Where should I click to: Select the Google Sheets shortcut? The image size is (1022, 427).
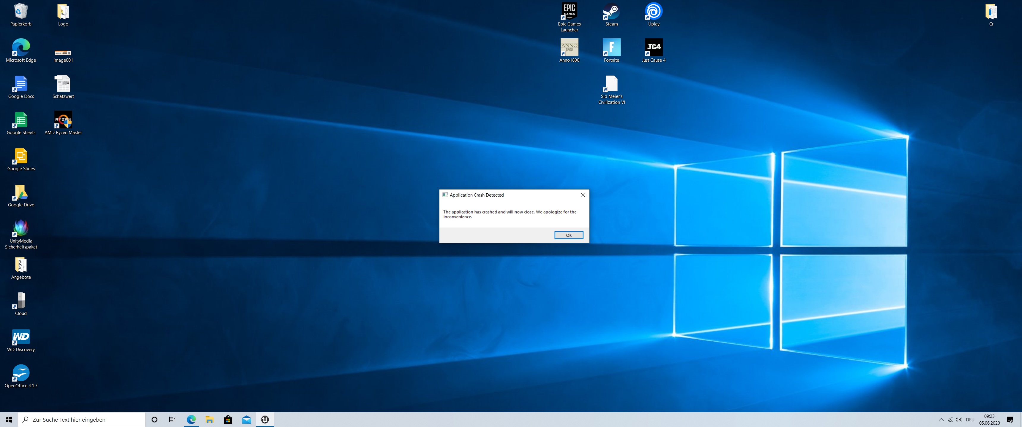21,123
